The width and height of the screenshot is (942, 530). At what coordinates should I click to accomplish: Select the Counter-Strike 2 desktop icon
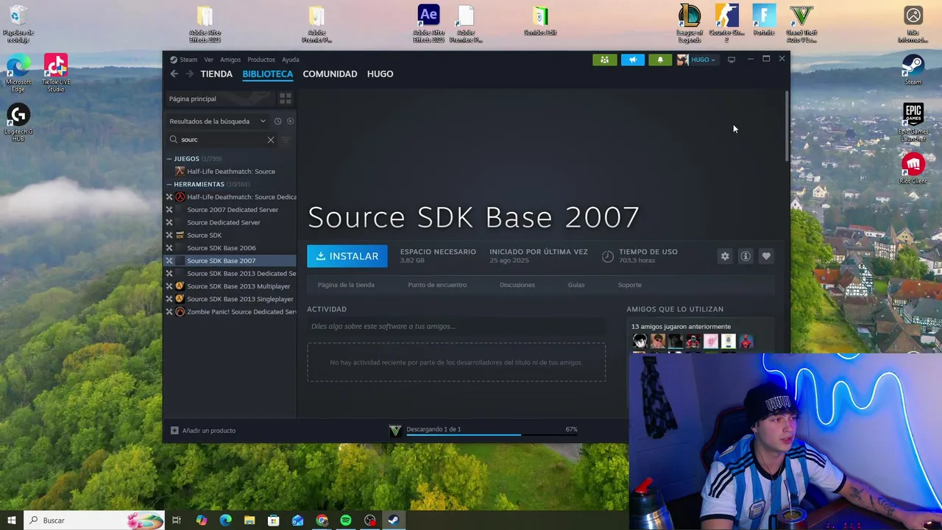click(x=727, y=24)
